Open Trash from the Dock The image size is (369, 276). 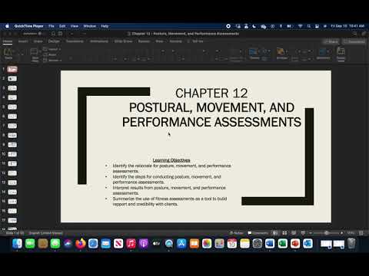pyautogui.click(x=351, y=244)
